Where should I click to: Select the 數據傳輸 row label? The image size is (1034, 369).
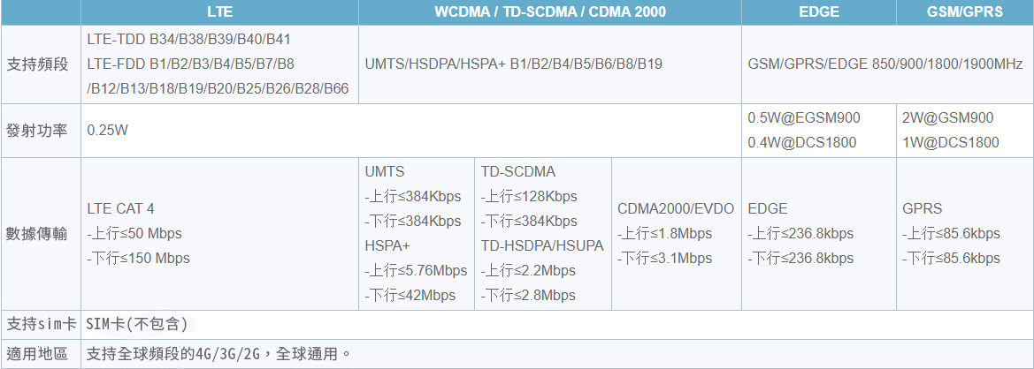coord(37,234)
